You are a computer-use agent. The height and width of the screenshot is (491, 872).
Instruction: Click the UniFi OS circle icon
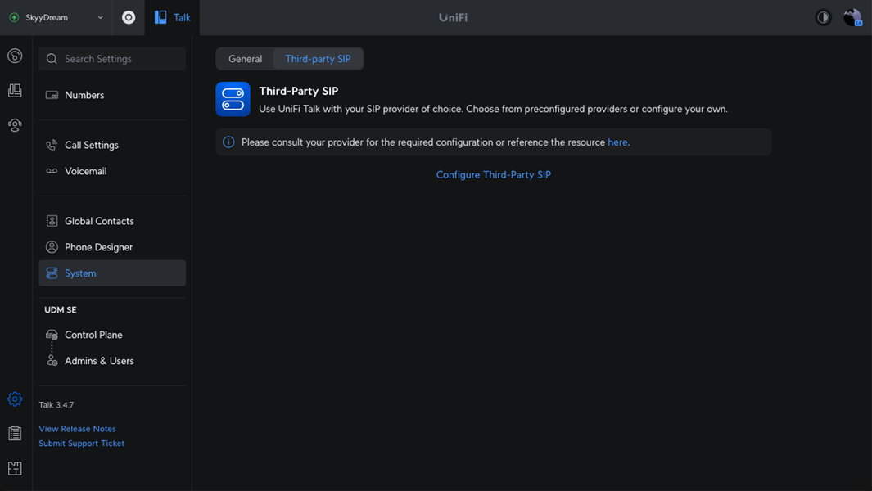pos(129,17)
